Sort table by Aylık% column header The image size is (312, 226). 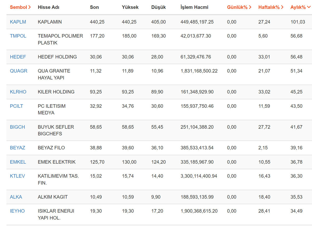(x=300, y=7)
